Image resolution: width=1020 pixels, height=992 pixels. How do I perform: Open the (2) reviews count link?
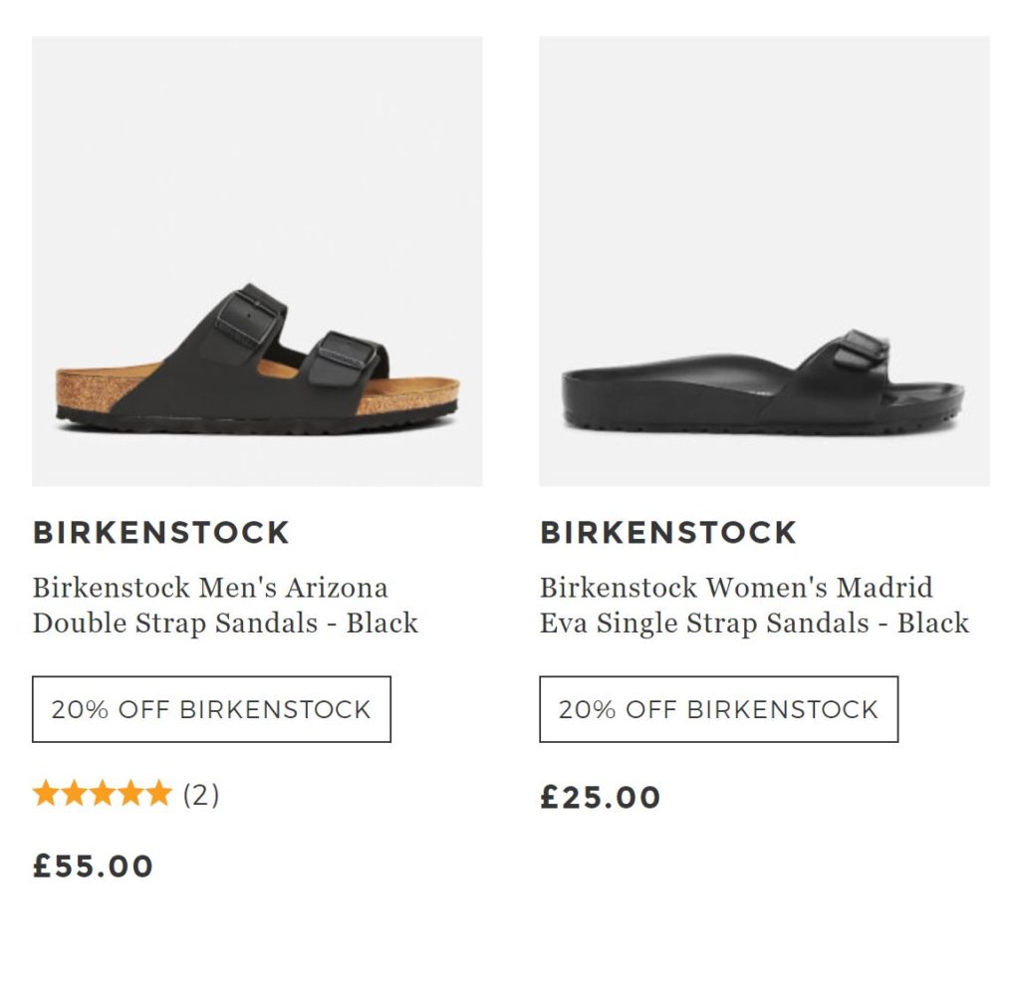[x=200, y=795]
